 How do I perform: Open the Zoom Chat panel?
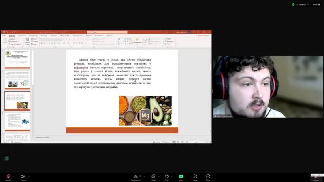(x=153, y=177)
